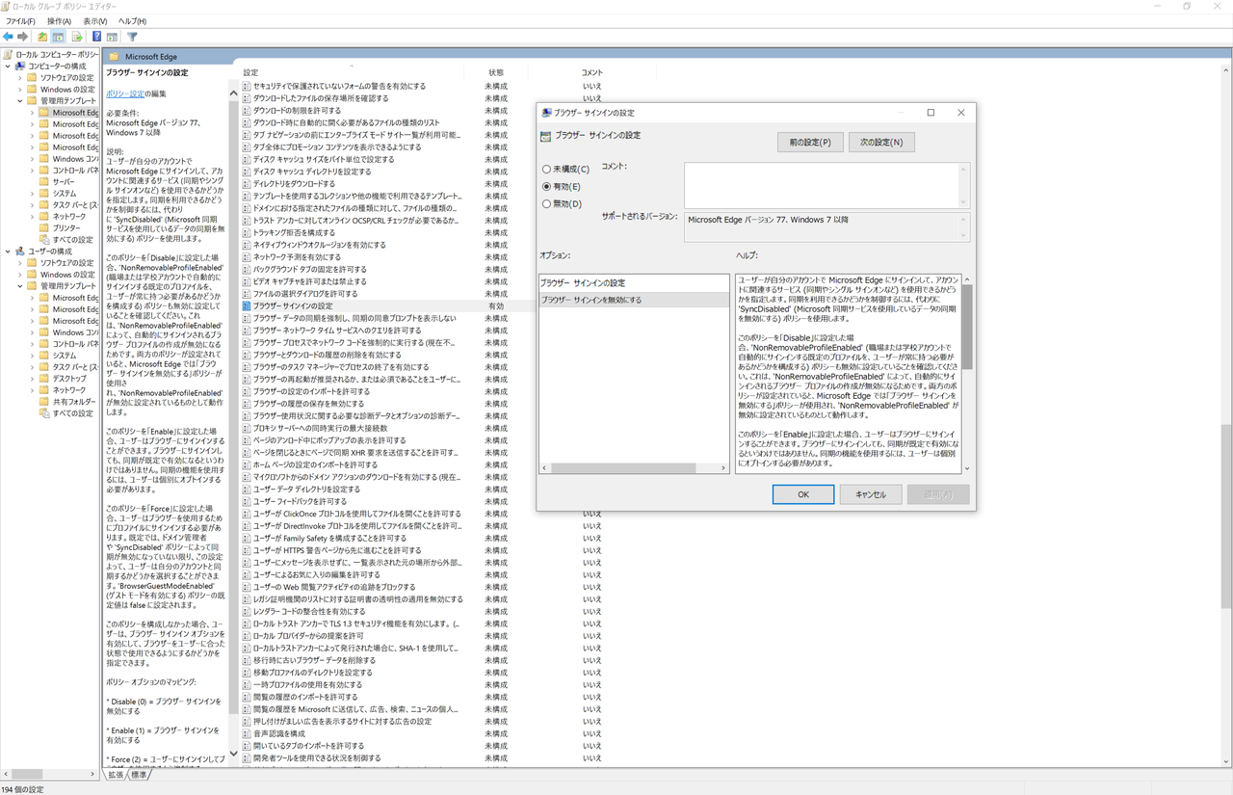Show the action pane using its toolbar icon

point(113,36)
